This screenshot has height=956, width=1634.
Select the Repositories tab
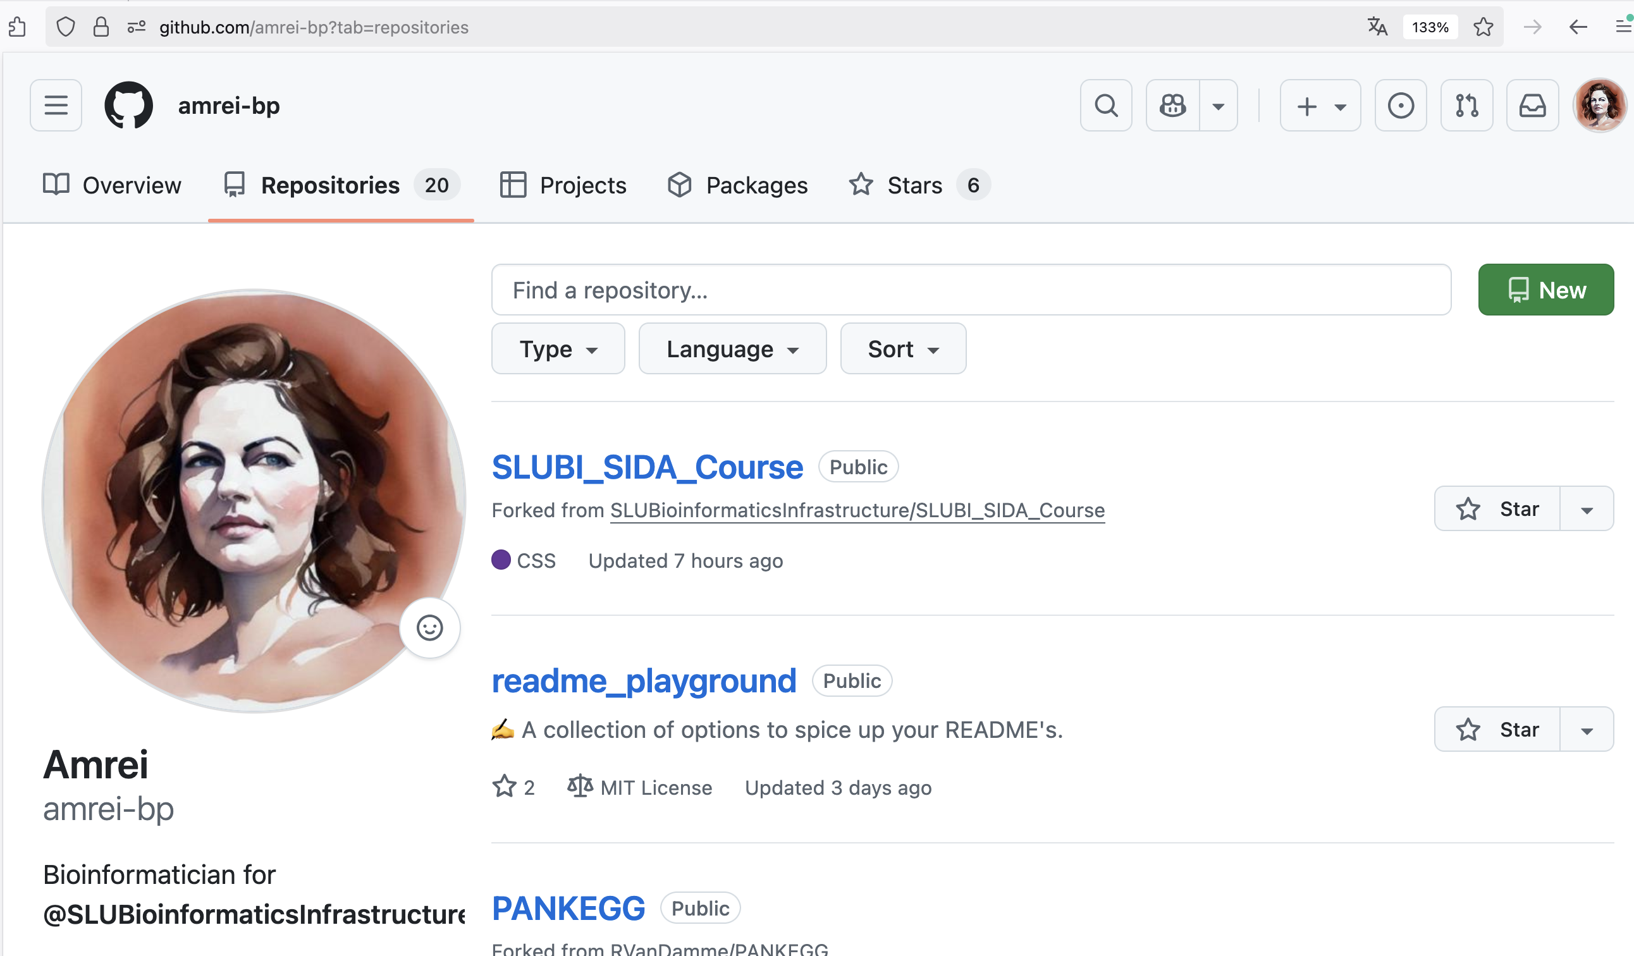341,185
